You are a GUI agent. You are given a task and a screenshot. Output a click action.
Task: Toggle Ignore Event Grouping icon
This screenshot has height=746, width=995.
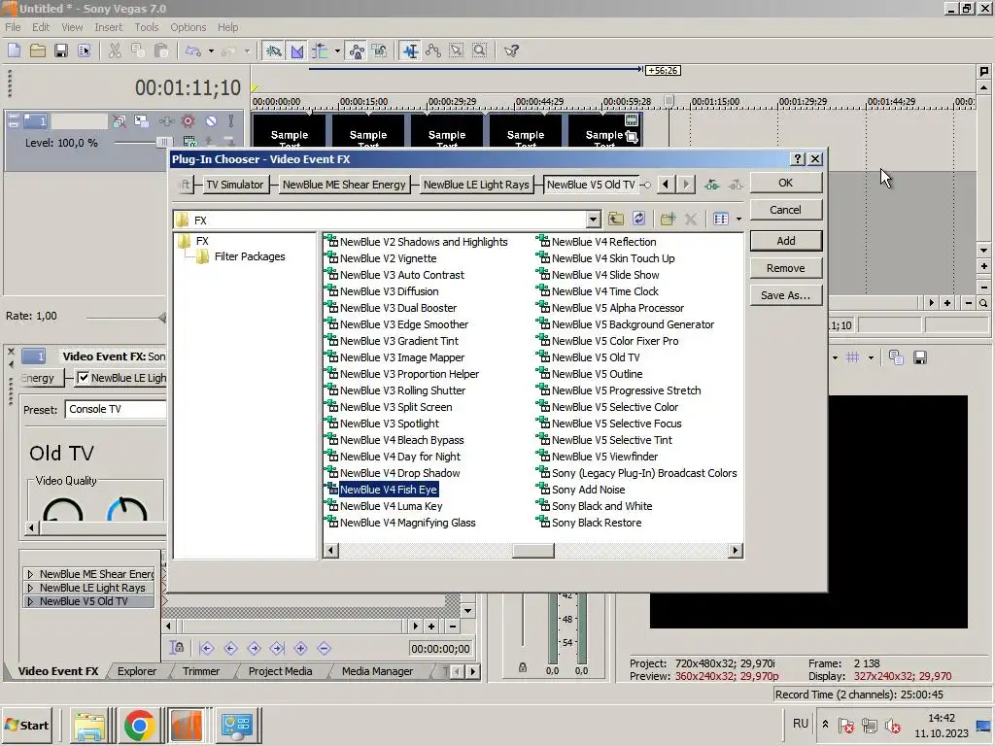point(380,51)
